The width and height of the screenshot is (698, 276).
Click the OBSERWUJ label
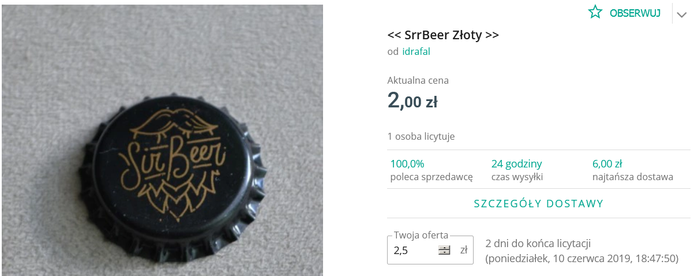click(x=635, y=13)
